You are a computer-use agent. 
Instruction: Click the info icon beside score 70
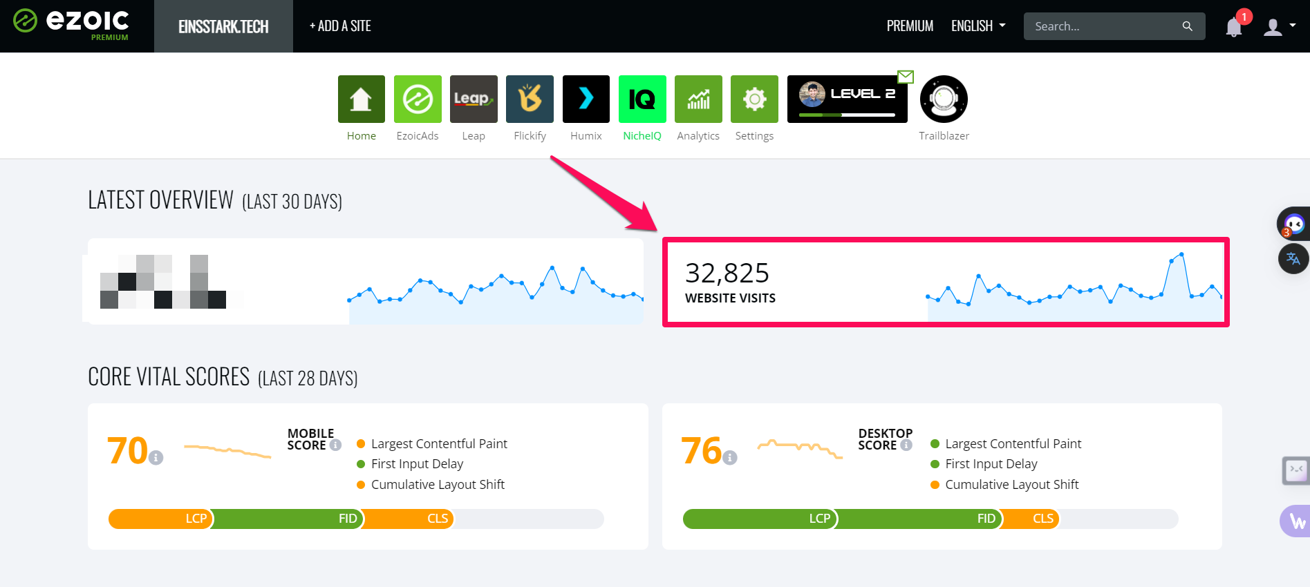click(156, 457)
